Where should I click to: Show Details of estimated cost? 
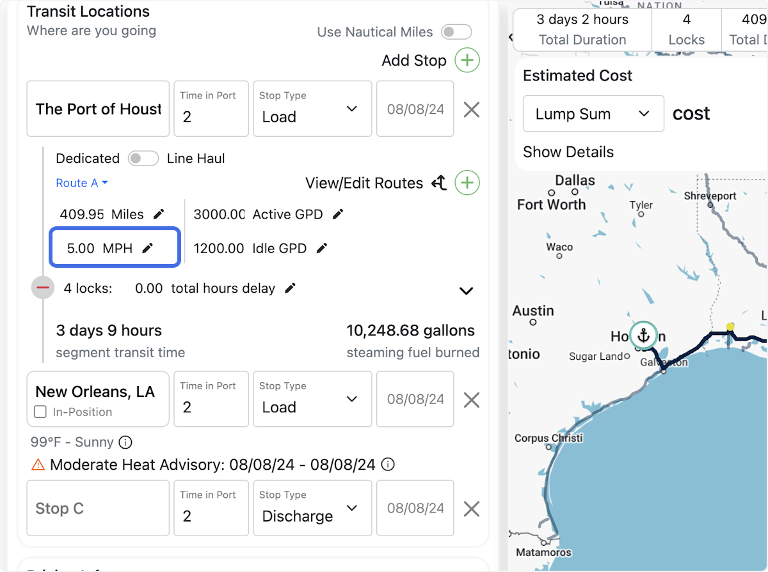(x=568, y=152)
